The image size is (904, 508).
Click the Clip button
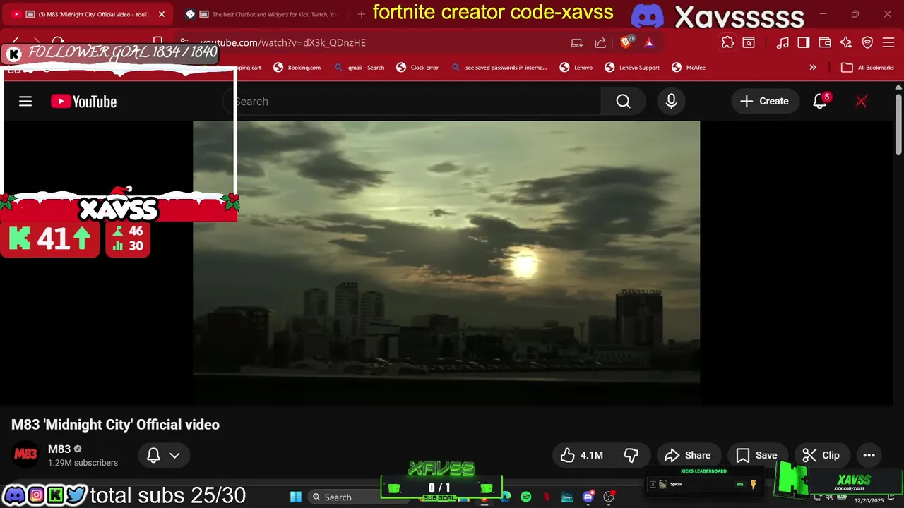821,456
